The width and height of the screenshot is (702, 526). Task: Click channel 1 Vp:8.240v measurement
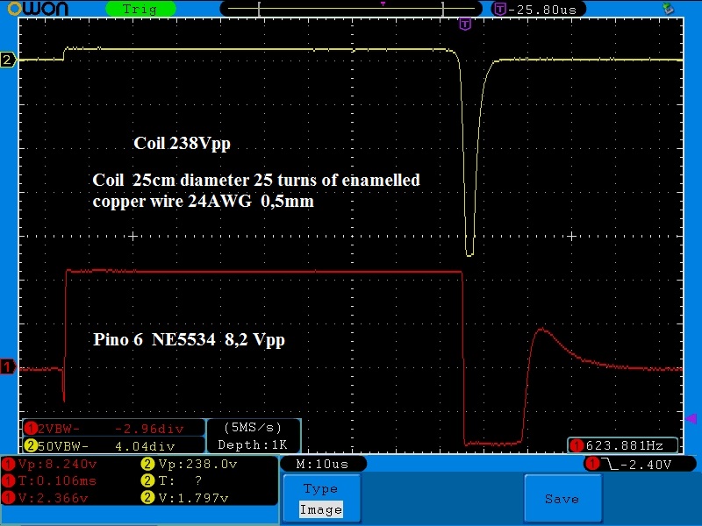coord(50,464)
